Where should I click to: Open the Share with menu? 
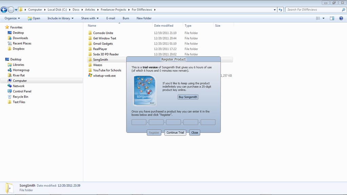coord(90,18)
